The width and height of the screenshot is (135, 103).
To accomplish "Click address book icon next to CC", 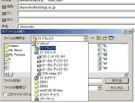I will (4, 14).
